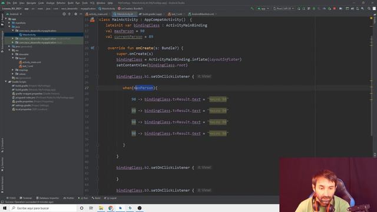Open the View menu
The height and width of the screenshot is (212, 377).
pos(22,3)
